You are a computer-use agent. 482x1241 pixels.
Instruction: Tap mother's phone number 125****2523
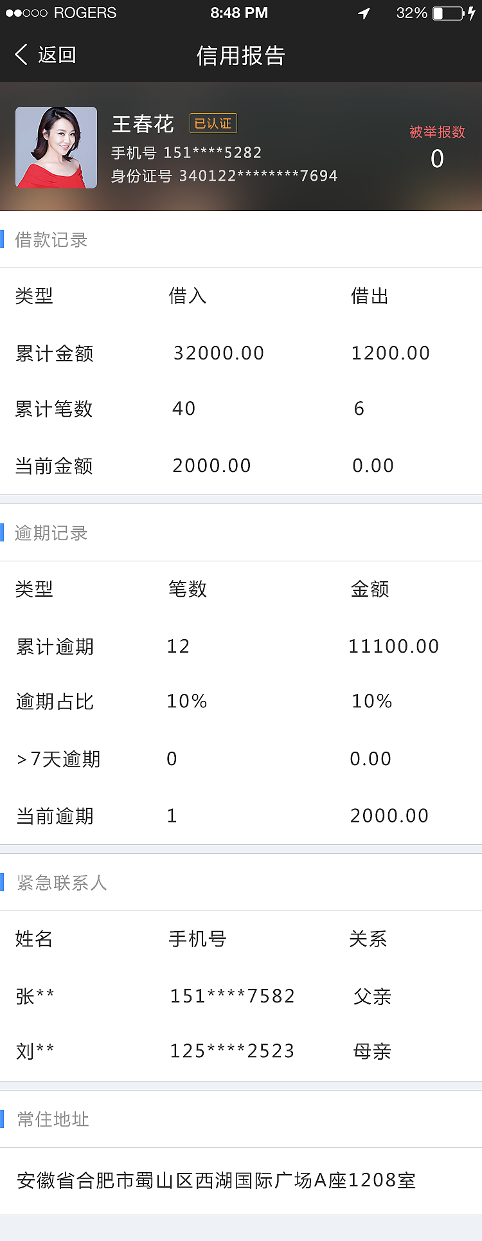232,1051
